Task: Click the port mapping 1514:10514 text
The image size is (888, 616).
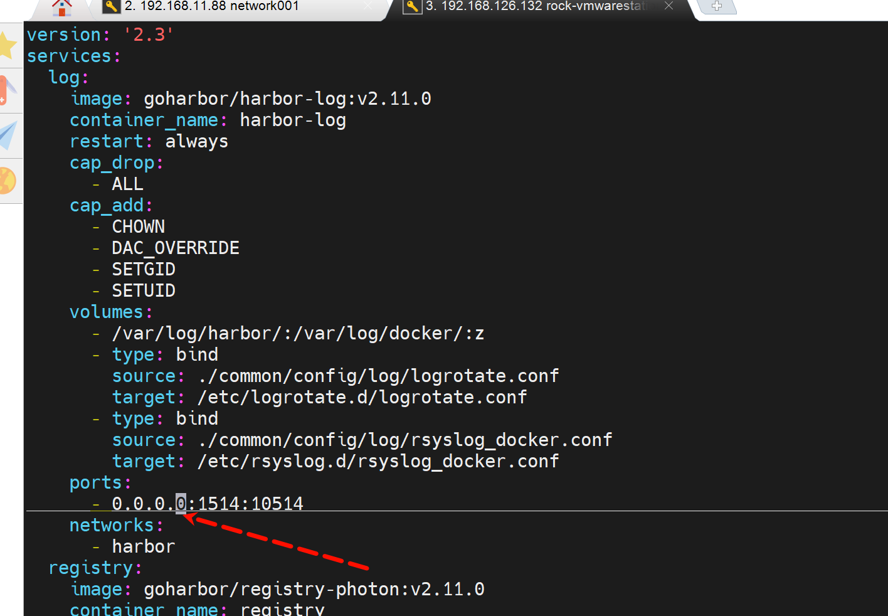Action: click(x=250, y=504)
